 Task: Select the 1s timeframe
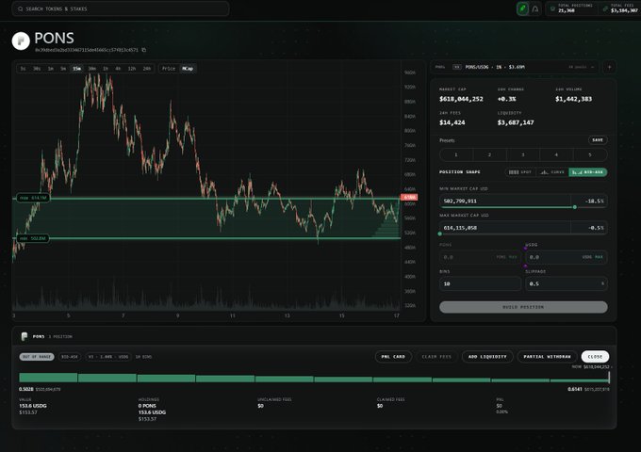pyautogui.click(x=23, y=69)
